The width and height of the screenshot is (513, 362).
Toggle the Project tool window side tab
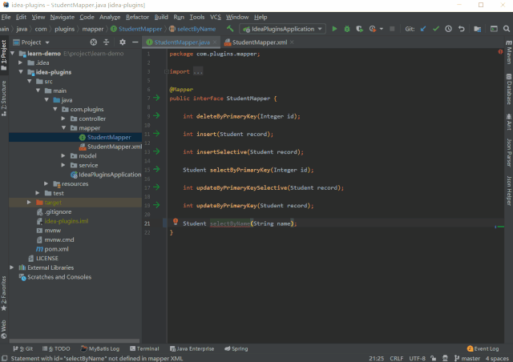coord(3,55)
